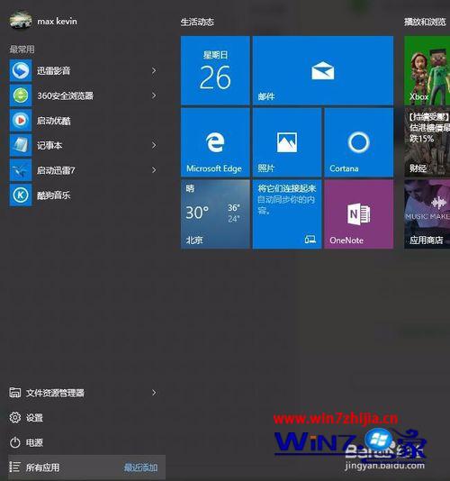Select the 设置 menu entry

pos(86,418)
